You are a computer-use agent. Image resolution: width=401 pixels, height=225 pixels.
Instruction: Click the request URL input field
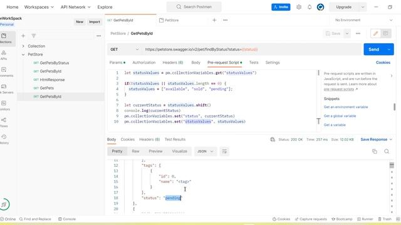(x=252, y=49)
